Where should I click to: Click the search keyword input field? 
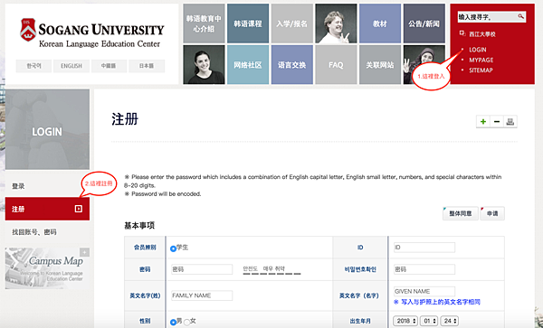(487, 16)
